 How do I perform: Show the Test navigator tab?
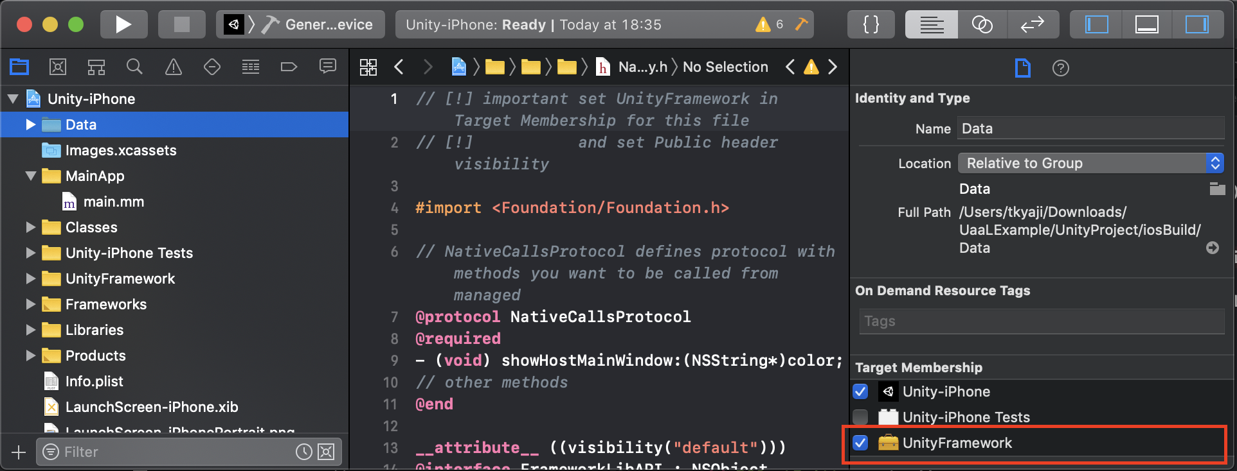212,66
